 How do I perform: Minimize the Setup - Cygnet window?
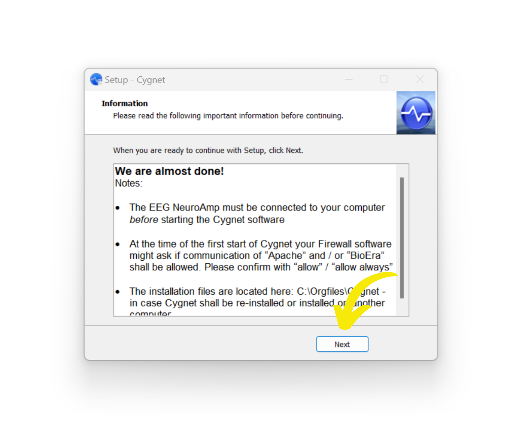[349, 80]
